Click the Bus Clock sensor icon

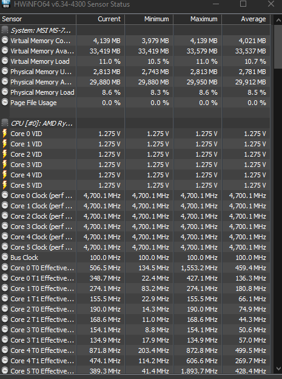click(5, 257)
